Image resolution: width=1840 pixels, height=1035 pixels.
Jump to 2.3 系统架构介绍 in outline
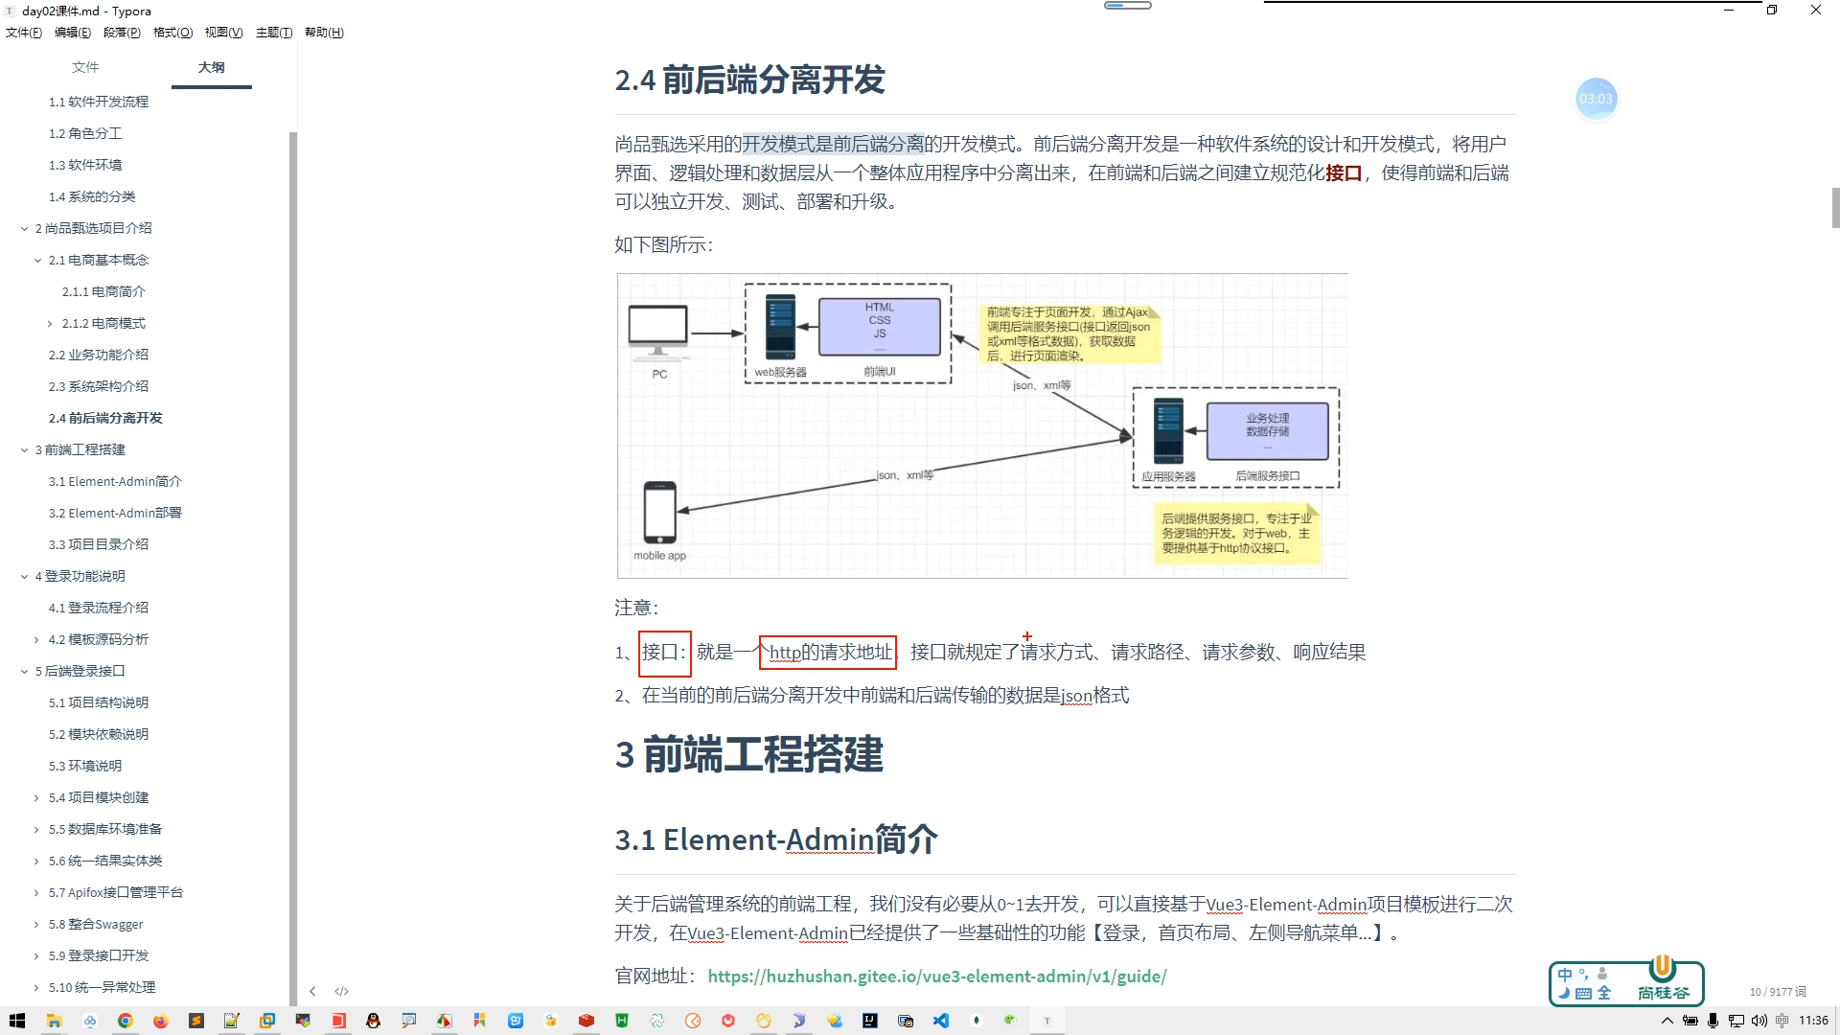pyautogui.click(x=99, y=386)
